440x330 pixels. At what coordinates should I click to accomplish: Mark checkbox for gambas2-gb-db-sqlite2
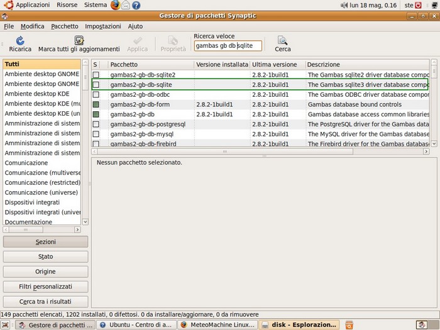point(96,75)
